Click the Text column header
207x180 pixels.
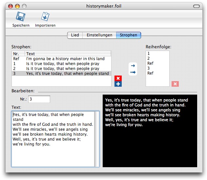68,54
